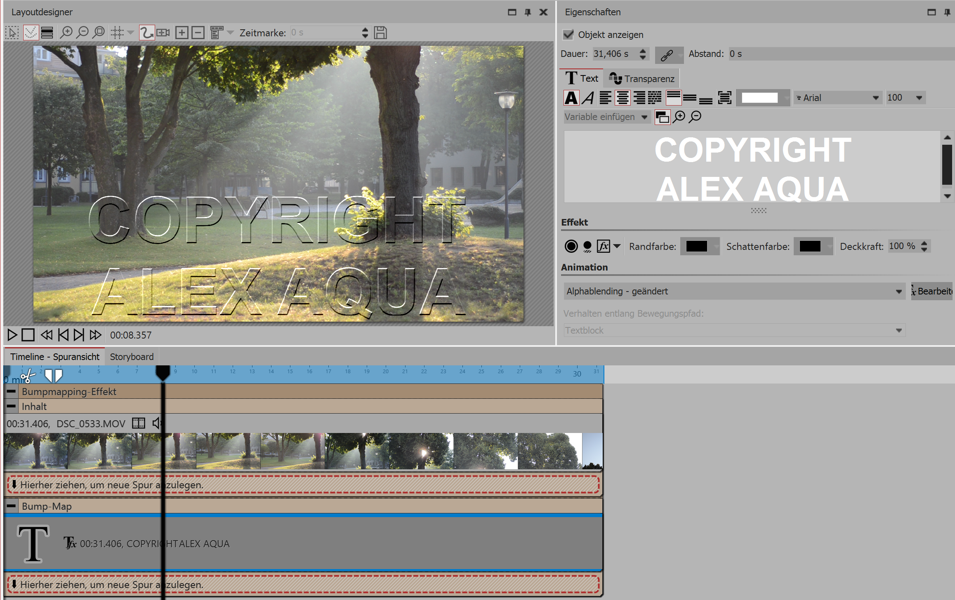The height and width of the screenshot is (600, 955).
Task: Toggle the Objekt anzeigen checkbox
Action: [x=568, y=35]
